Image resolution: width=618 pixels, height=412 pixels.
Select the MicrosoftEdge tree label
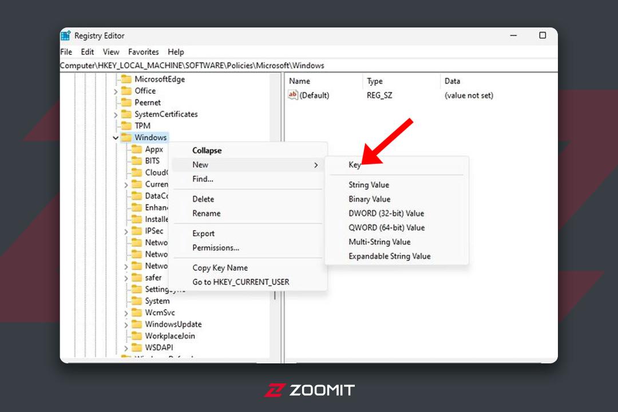point(160,79)
